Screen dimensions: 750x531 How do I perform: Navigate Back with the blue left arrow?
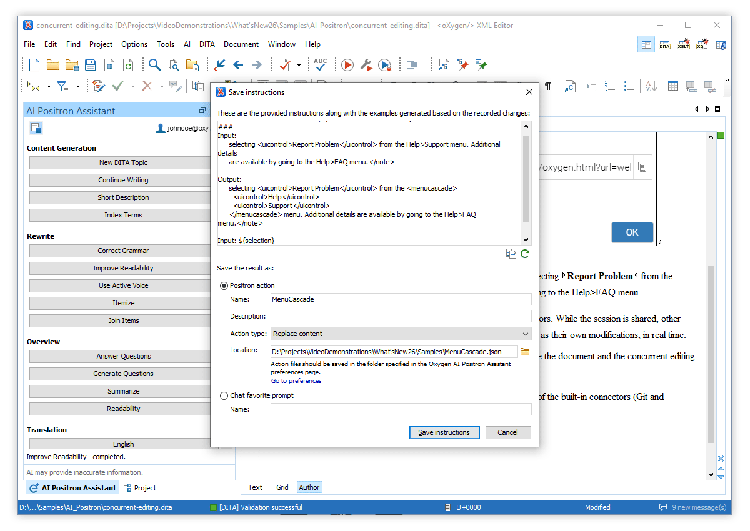238,65
